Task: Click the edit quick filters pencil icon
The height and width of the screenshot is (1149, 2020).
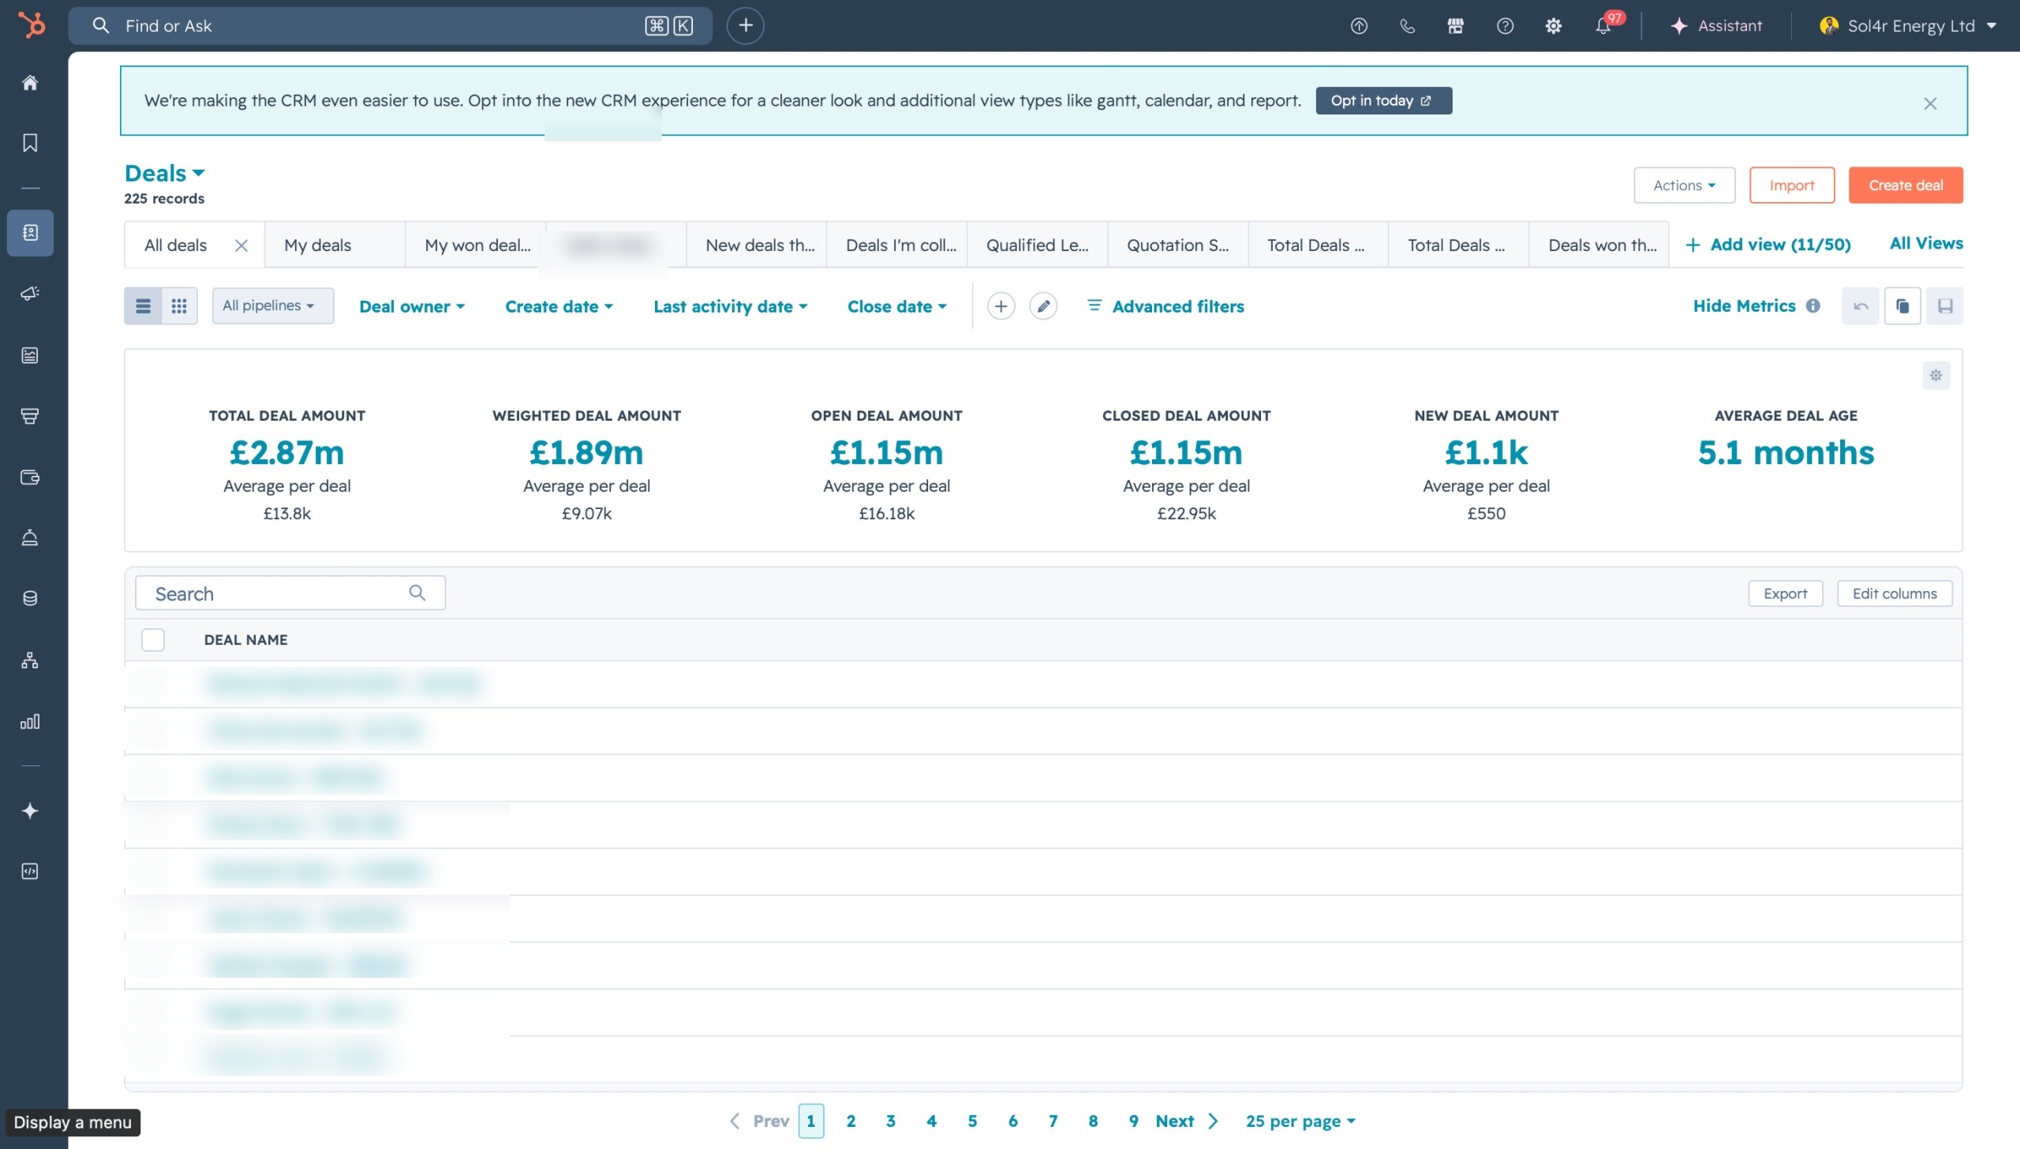Action: point(1043,306)
